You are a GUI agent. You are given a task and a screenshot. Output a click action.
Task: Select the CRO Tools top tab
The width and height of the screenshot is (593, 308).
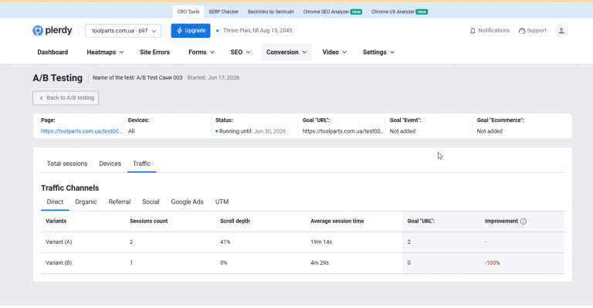(x=188, y=12)
